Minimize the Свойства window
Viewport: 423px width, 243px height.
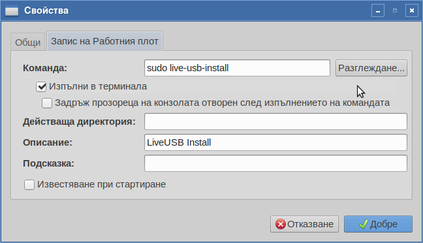[x=378, y=11]
